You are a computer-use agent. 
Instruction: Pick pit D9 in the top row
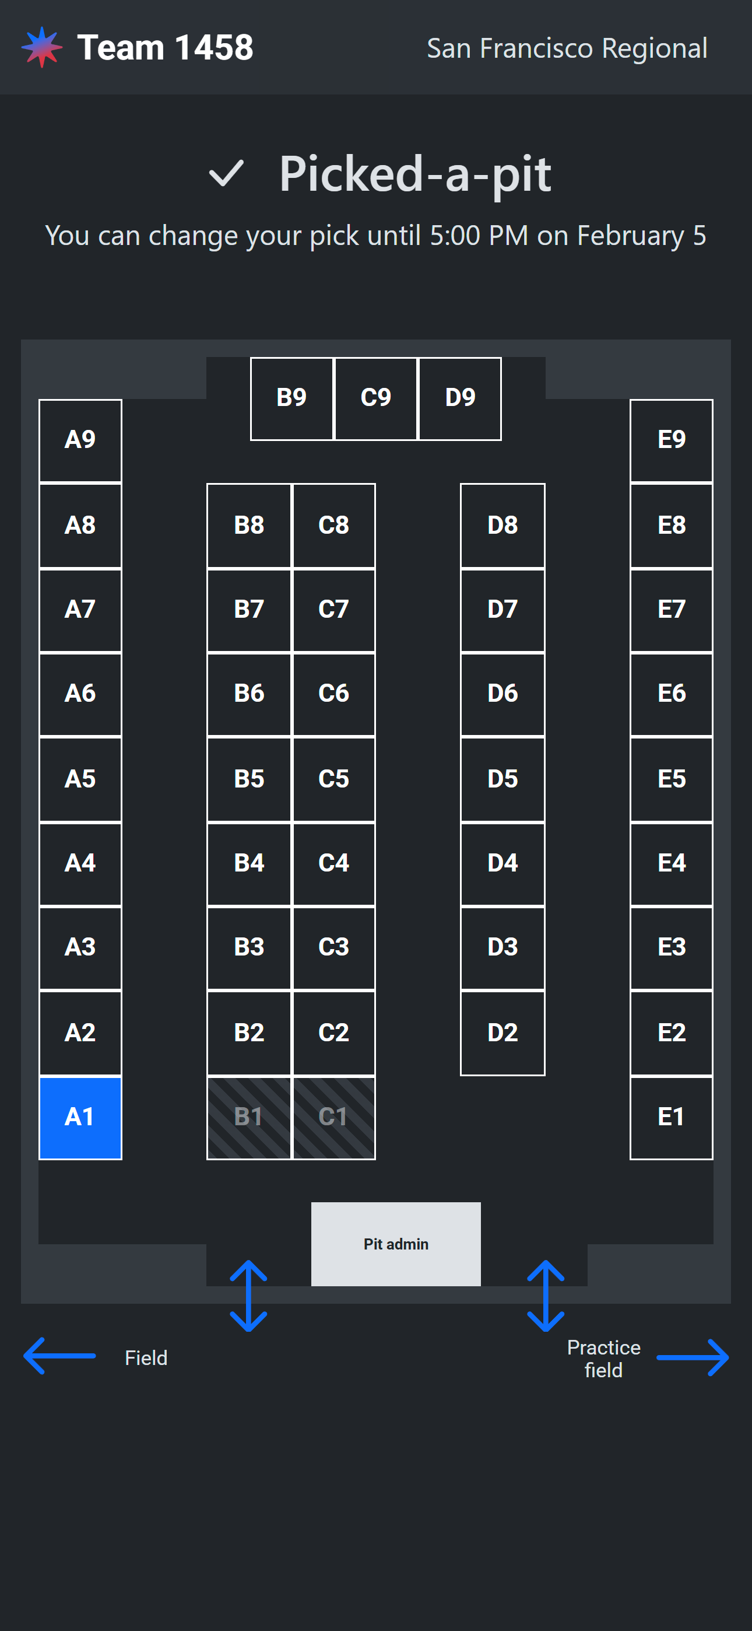pyautogui.click(x=460, y=398)
